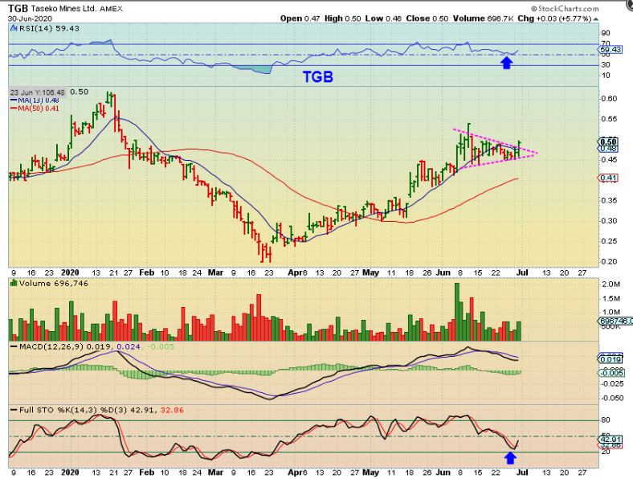The height and width of the screenshot is (479, 633).
Task: Click the 42.91 stochastic tag on right axis
Action: [x=611, y=440]
